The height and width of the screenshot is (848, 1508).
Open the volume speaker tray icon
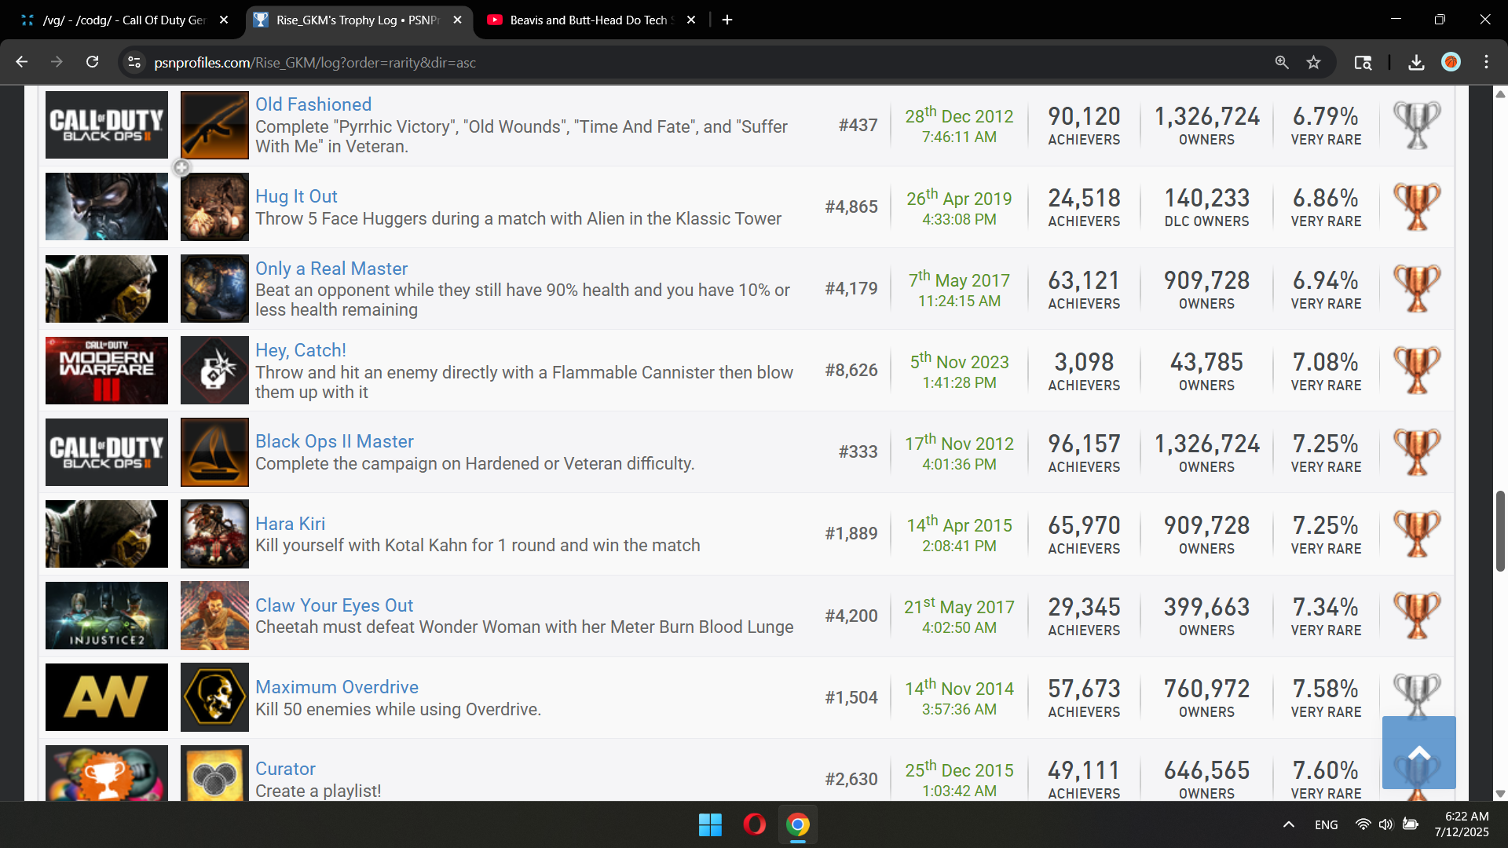click(x=1386, y=824)
